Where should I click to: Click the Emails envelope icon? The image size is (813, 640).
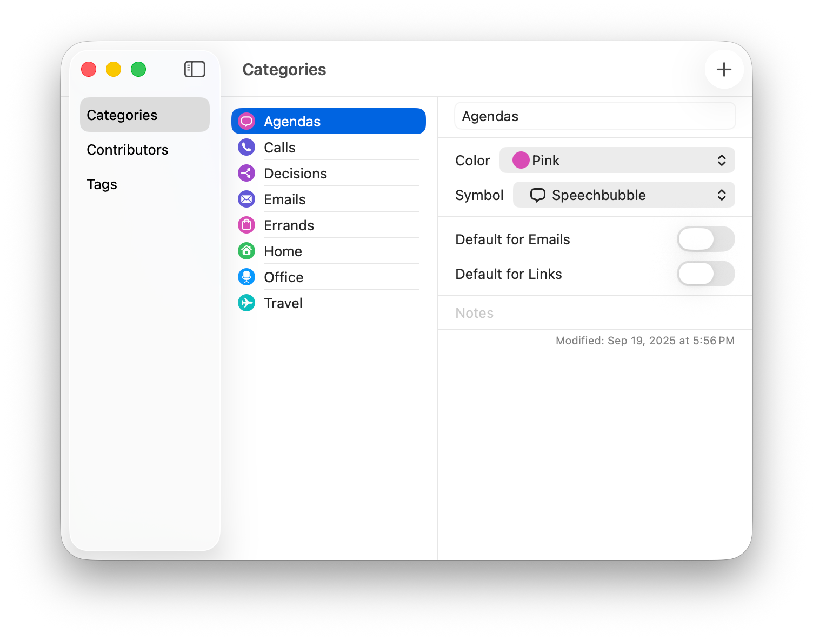coord(246,199)
